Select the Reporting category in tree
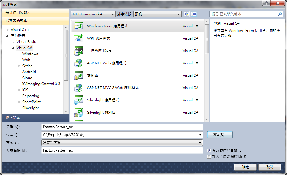This screenshot has height=175, width=287. coord(31,96)
